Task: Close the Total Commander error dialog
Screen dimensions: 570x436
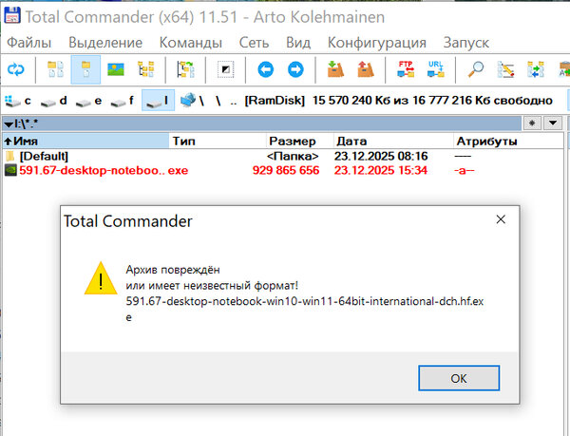Action: (x=501, y=219)
